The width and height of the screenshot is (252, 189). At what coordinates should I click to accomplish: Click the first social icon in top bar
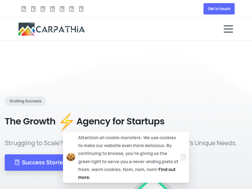click(x=24, y=9)
